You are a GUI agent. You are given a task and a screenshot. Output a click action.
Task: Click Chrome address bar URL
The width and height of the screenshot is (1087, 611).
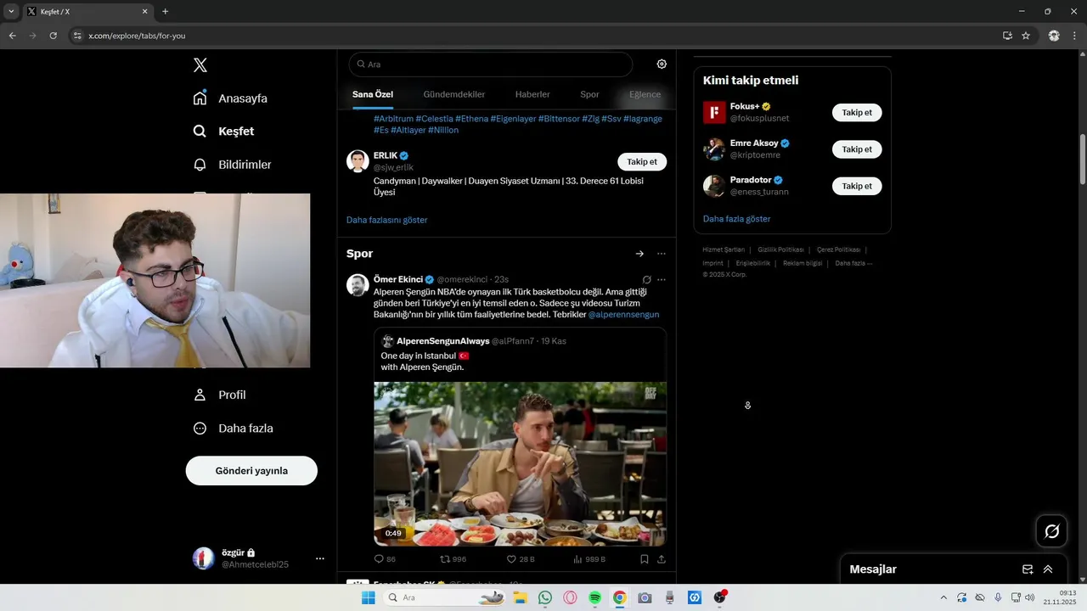pyautogui.click(x=137, y=36)
